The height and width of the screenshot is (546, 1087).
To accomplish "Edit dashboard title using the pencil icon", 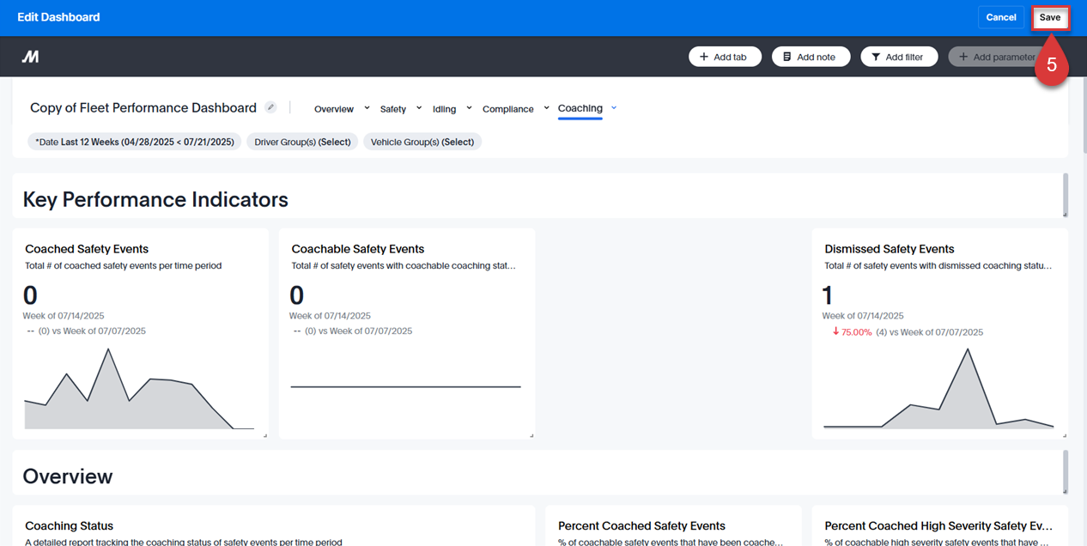I will tap(270, 106).
